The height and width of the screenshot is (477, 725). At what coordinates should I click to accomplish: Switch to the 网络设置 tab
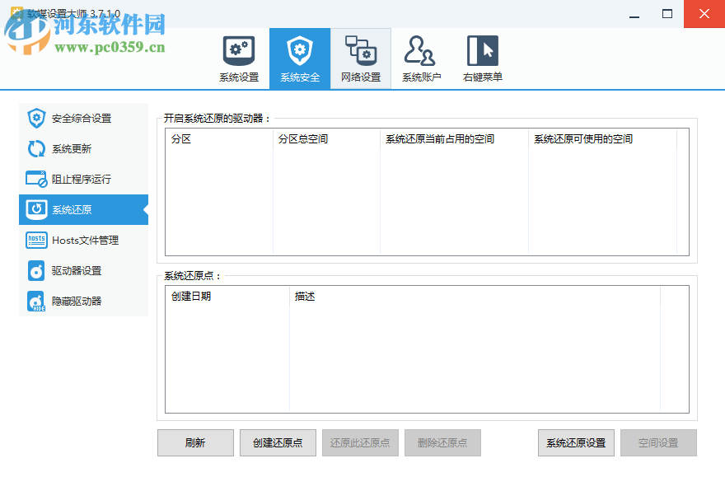pos(360,58)
